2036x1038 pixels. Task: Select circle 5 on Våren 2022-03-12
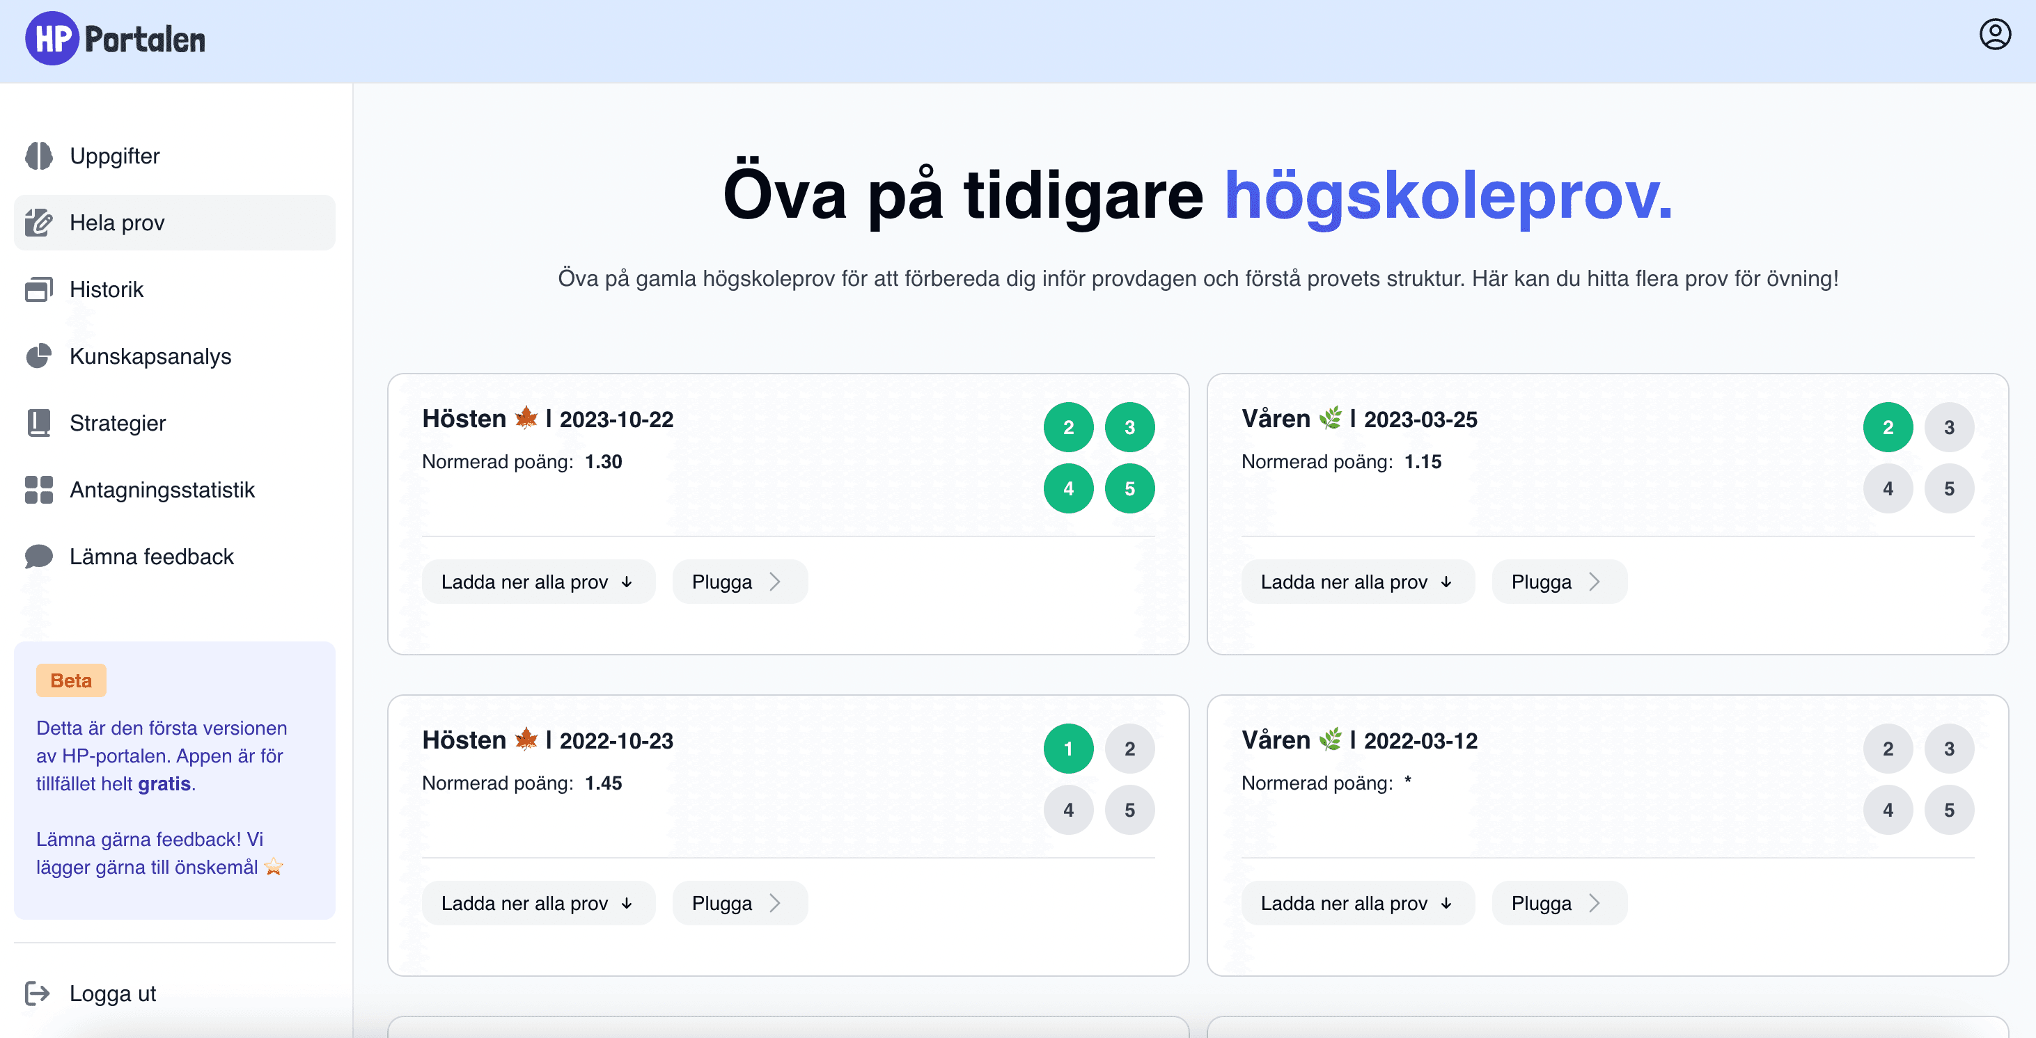point(1949,810)
